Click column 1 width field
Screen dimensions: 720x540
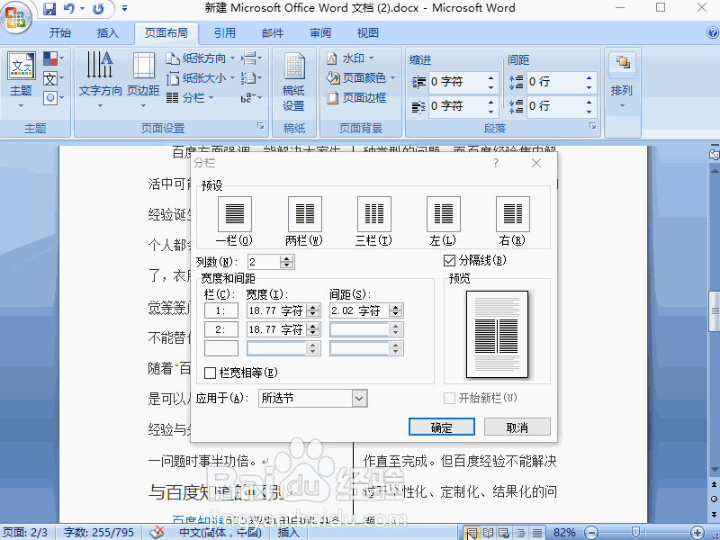[277, 310]
